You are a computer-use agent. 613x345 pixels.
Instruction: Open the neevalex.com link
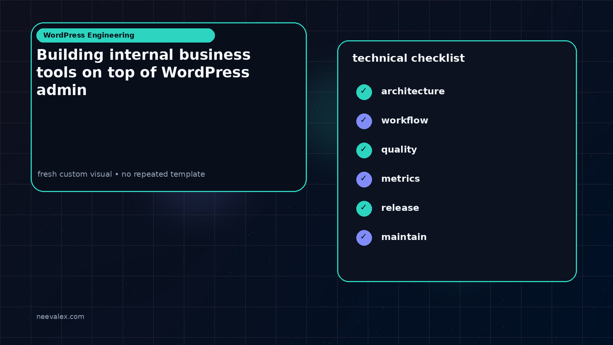tap(60, 317)
